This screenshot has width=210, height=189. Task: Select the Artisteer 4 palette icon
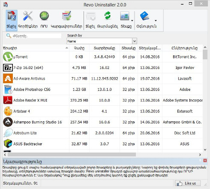[x=8, y=111]
